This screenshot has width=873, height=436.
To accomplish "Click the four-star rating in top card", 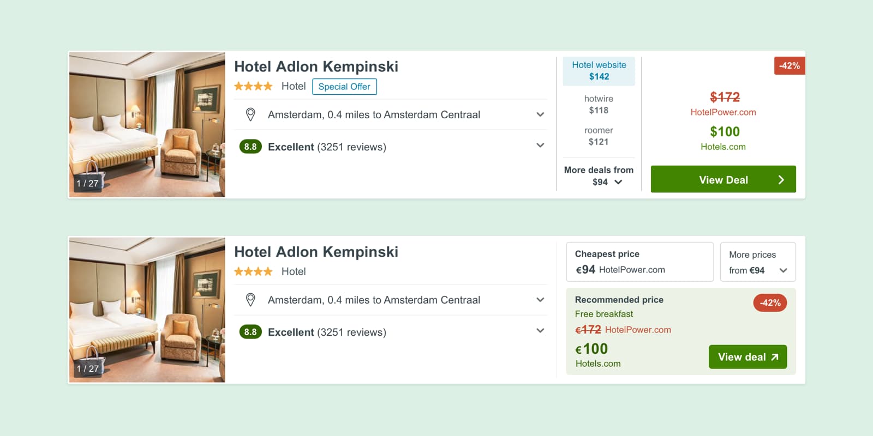I will point(253,86).
